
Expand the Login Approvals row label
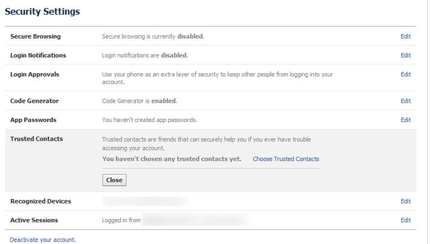tap(35, 74)
